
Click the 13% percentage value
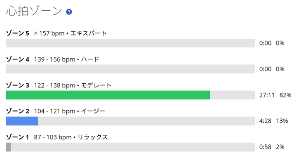[282, 121]
